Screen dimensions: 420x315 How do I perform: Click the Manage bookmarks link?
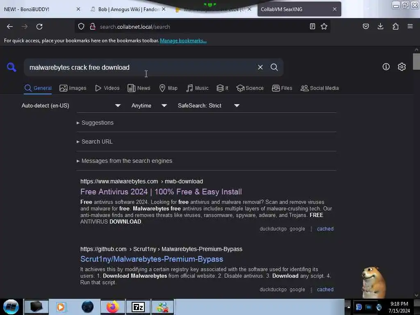[x=183, y=41]
